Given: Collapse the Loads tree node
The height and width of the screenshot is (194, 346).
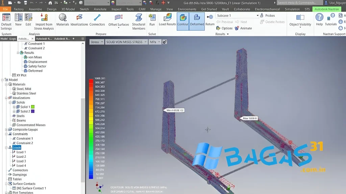Looking at the screenshot, I should coord(6,148).
